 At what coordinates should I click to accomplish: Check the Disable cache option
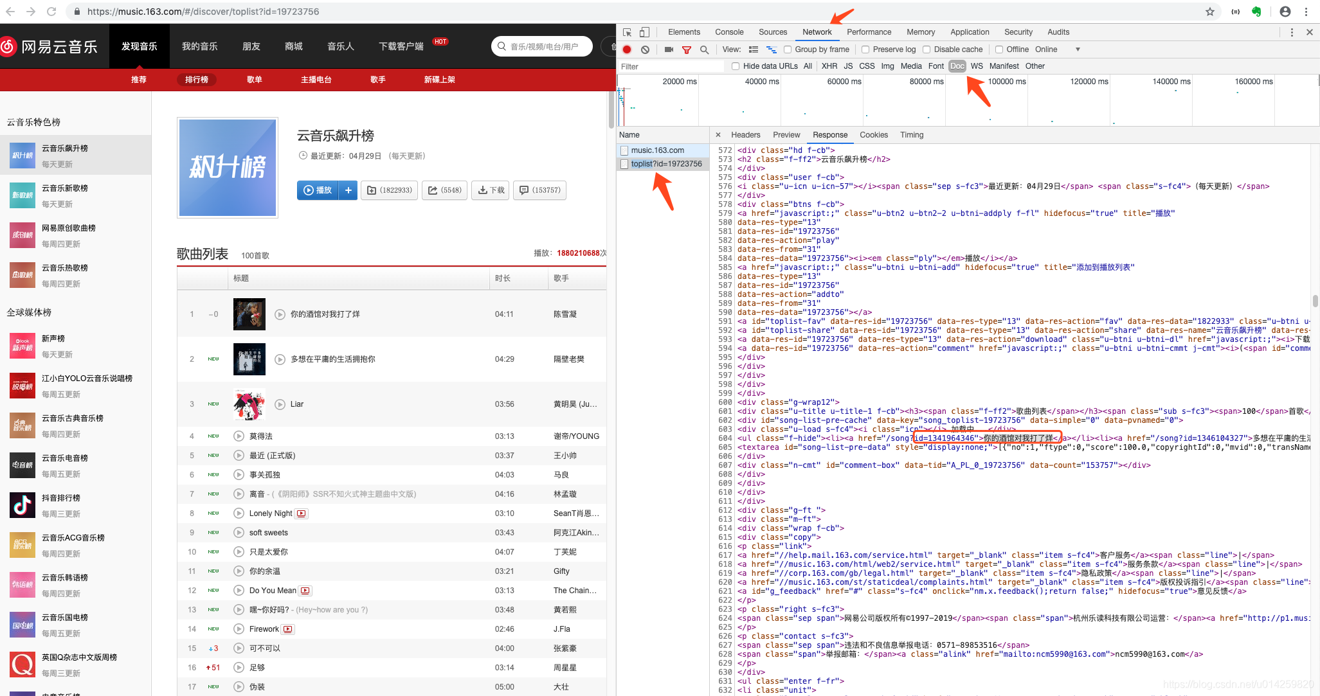tap(927, 49)
